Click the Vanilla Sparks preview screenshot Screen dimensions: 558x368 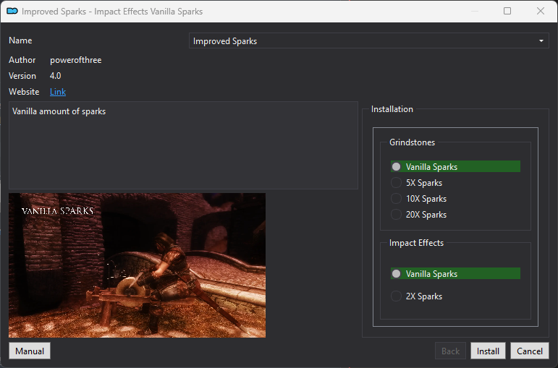(137, 265)
